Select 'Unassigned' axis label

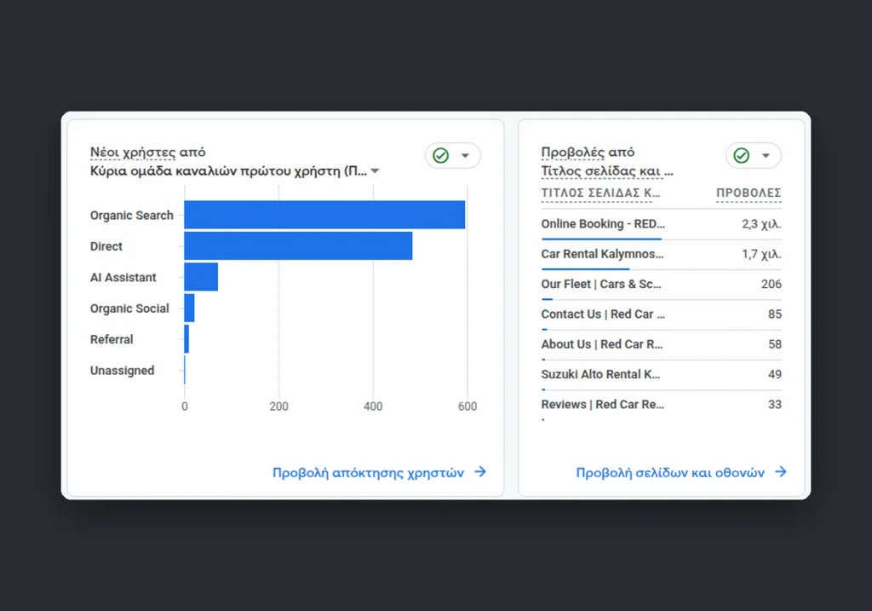coord(123,371)
